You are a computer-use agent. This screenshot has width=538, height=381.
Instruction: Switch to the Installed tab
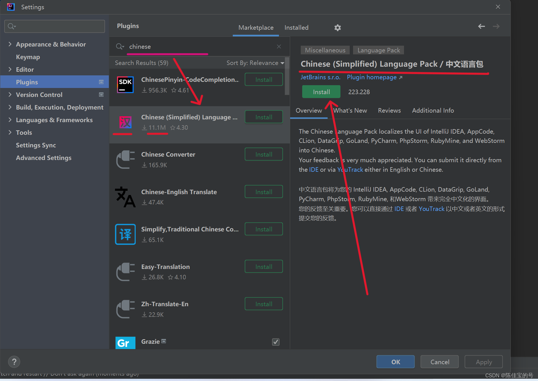pyautogui.click(x=296, y=28)
